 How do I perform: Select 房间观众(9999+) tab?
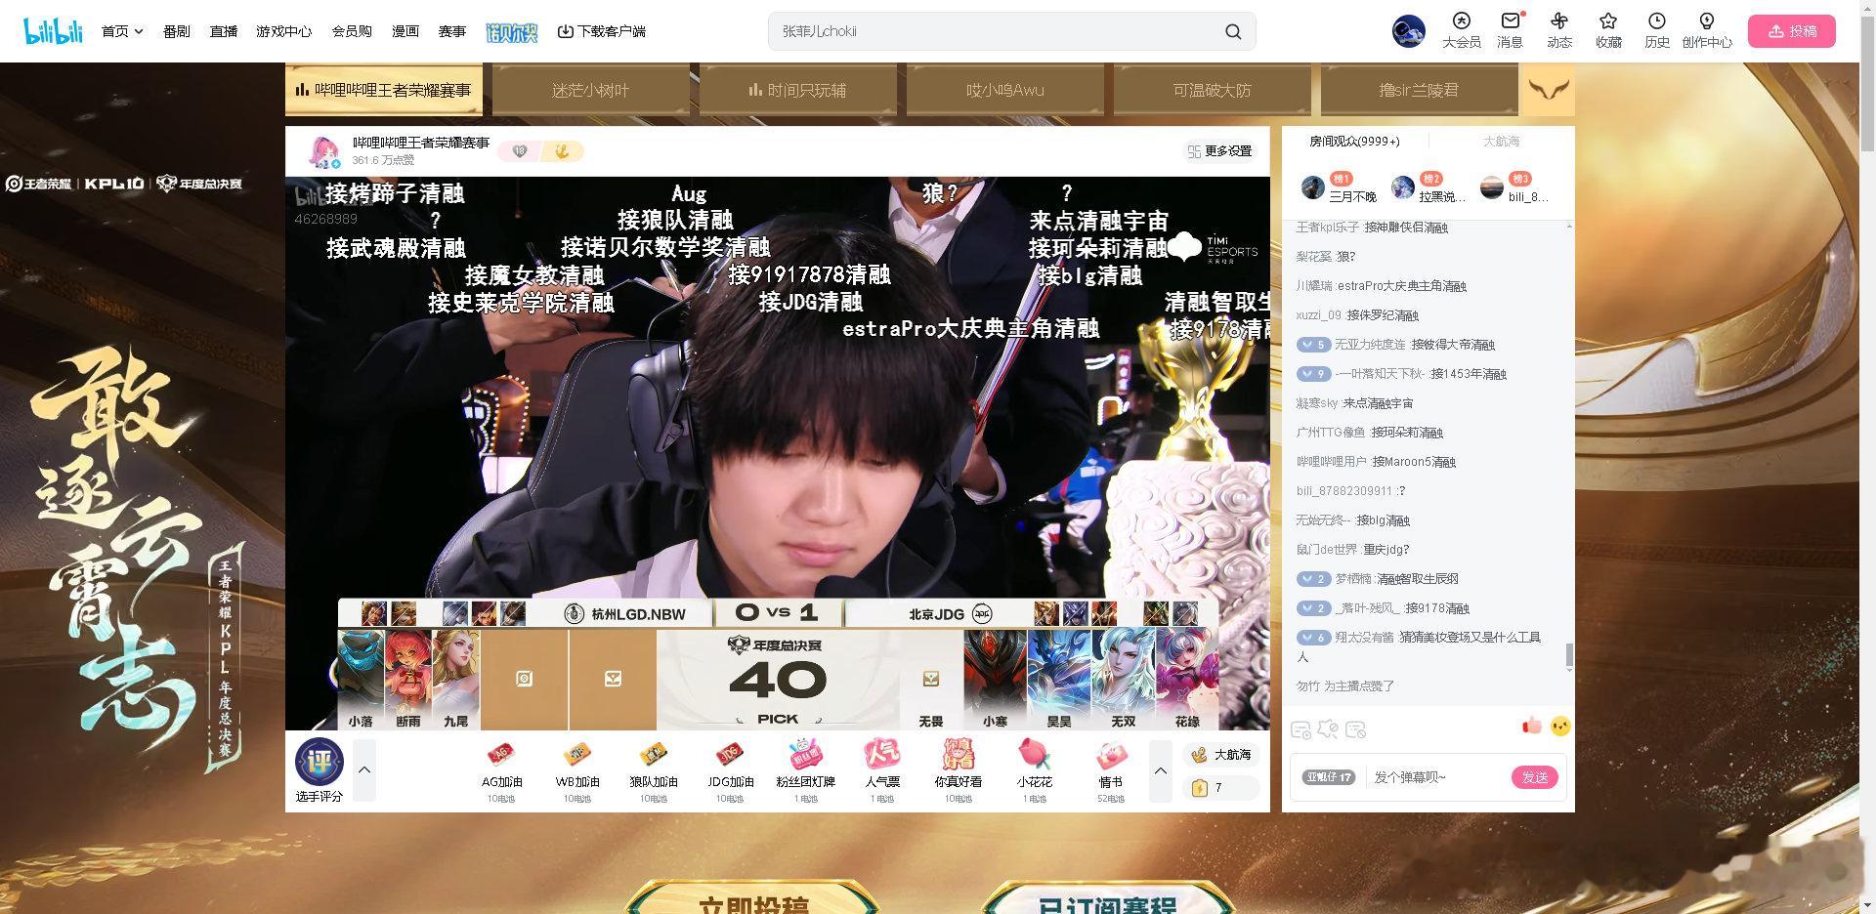click(x=1354, y=142)
